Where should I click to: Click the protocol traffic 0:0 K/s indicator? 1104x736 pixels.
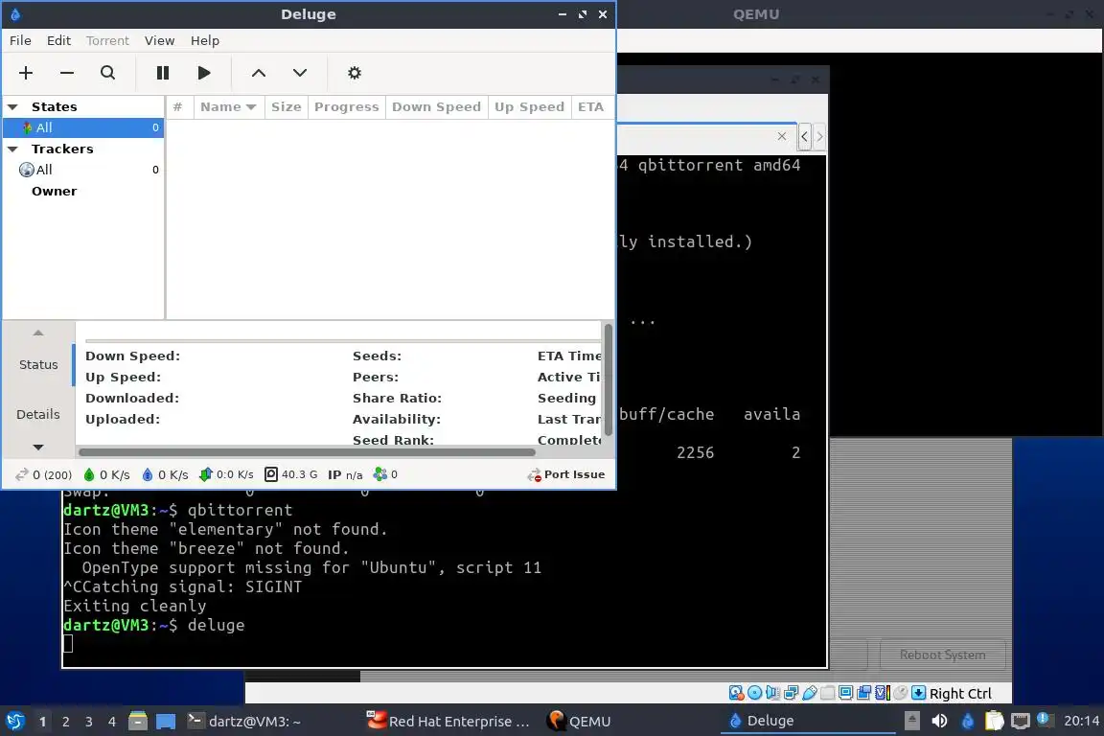[x=227, y=474]
